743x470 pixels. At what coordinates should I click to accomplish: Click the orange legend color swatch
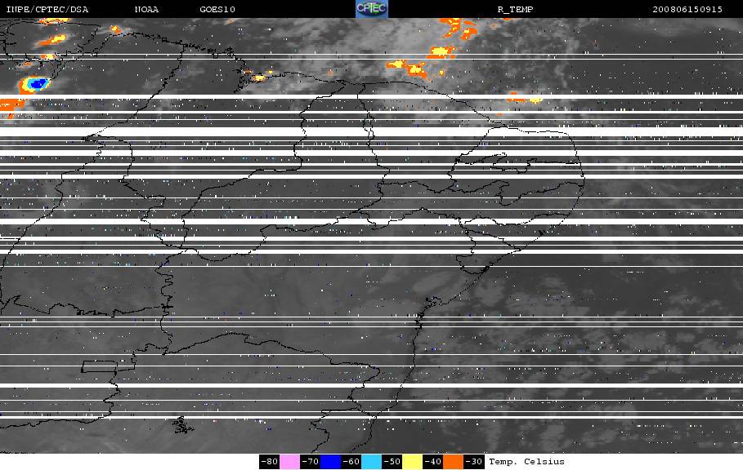point(453,462)
